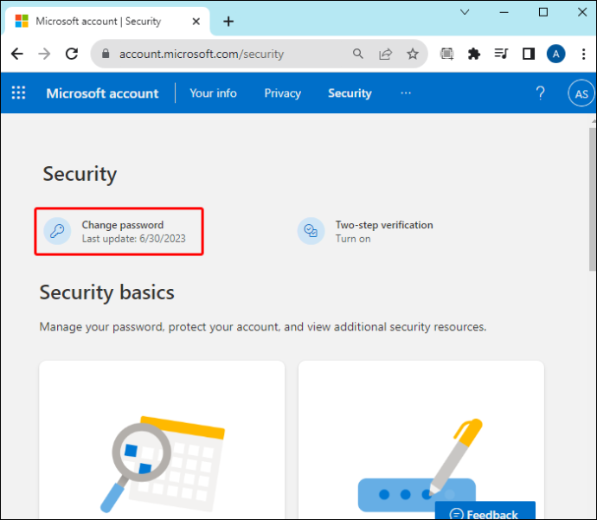Click the Last update: 6/30/2023 text
This screenshot has width=597, height=520.
tap(133, 239)
